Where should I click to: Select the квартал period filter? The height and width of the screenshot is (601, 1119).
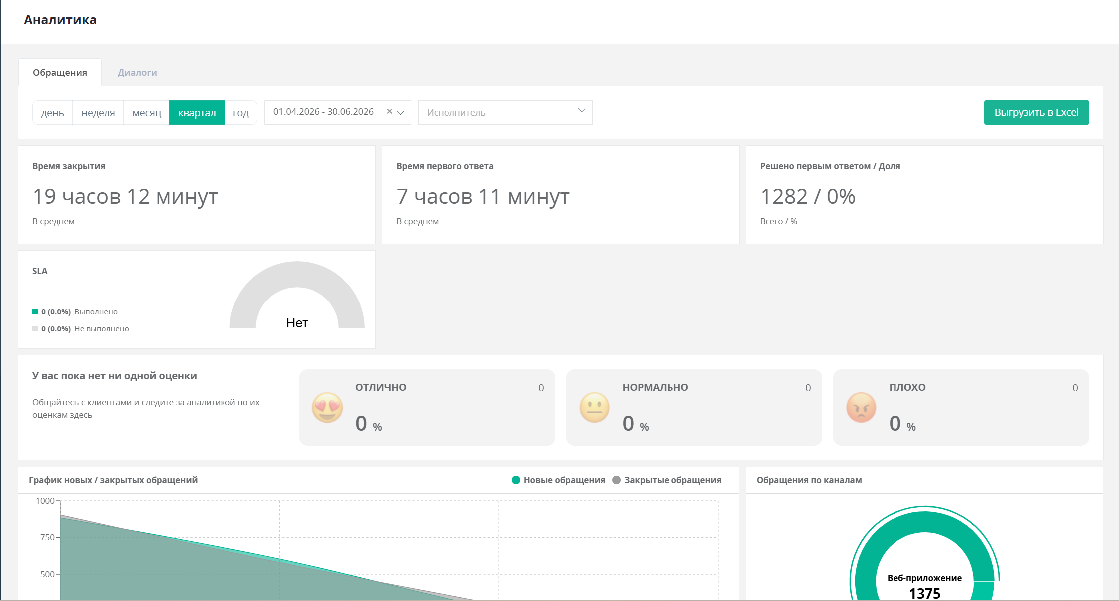point(197,113)
